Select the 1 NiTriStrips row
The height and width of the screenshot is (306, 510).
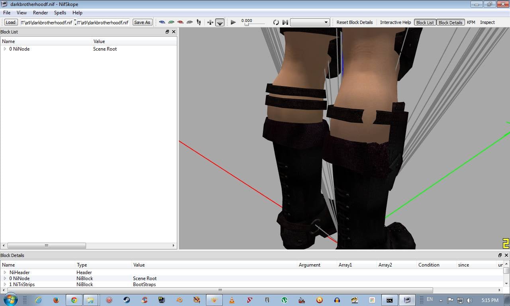tap(251, 284)
